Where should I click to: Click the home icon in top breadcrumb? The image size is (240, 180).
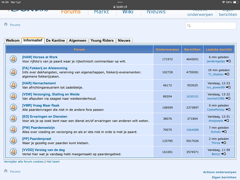click(6, 24)
